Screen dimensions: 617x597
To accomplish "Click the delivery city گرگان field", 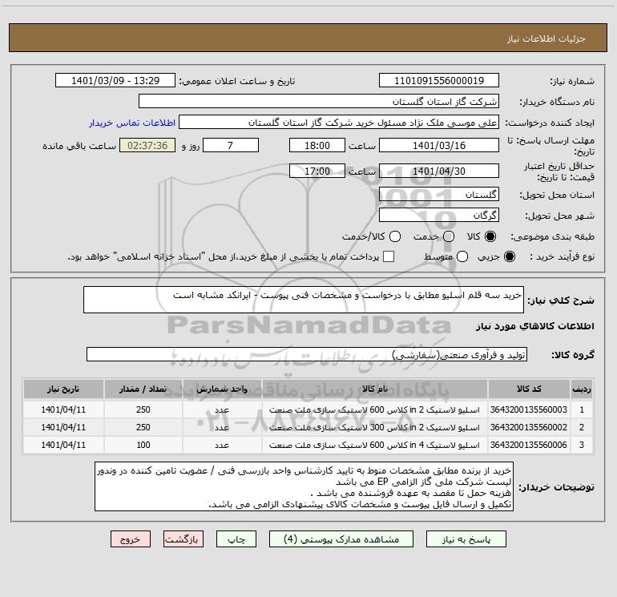I will point(439,215).
